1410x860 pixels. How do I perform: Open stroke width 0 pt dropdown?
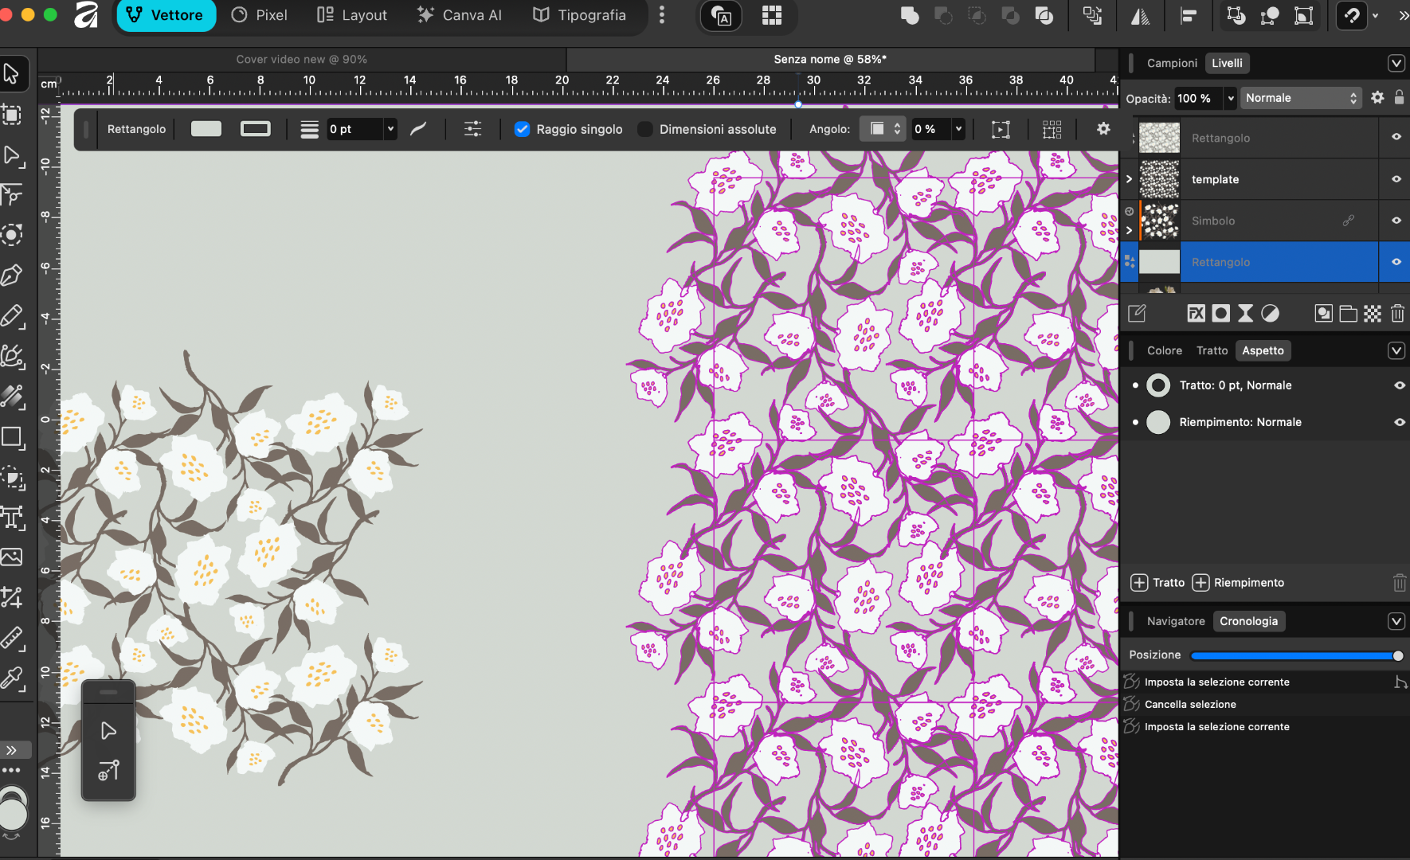(390, 129)
